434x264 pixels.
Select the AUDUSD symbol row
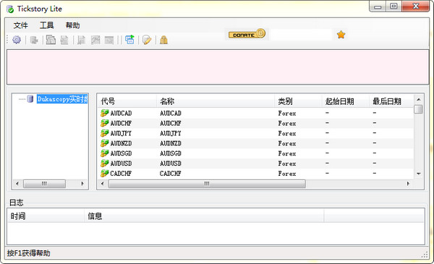pos(256,163)
